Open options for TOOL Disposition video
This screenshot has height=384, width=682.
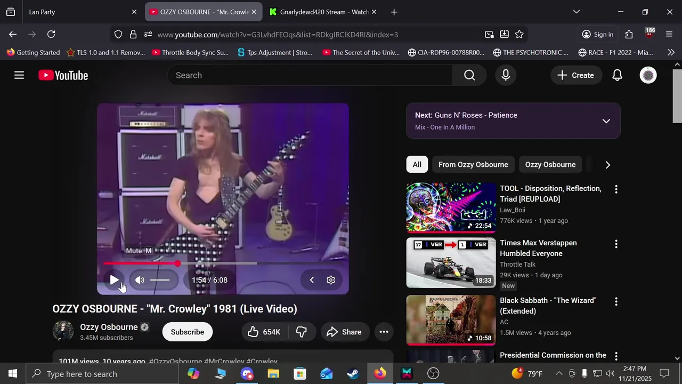click(x=616, y=189)
